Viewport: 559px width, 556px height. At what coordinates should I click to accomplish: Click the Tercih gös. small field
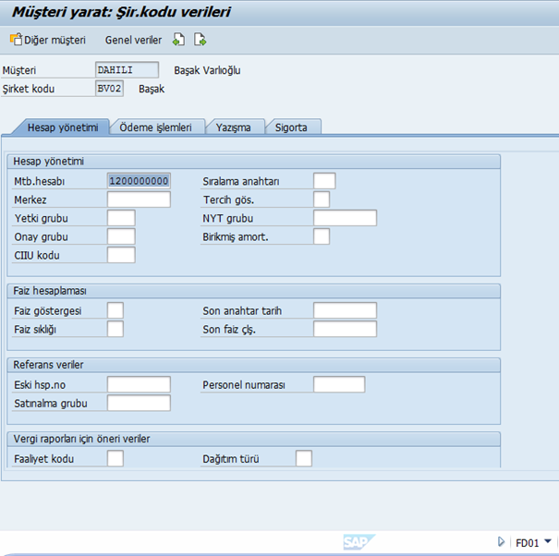(322, 199)
